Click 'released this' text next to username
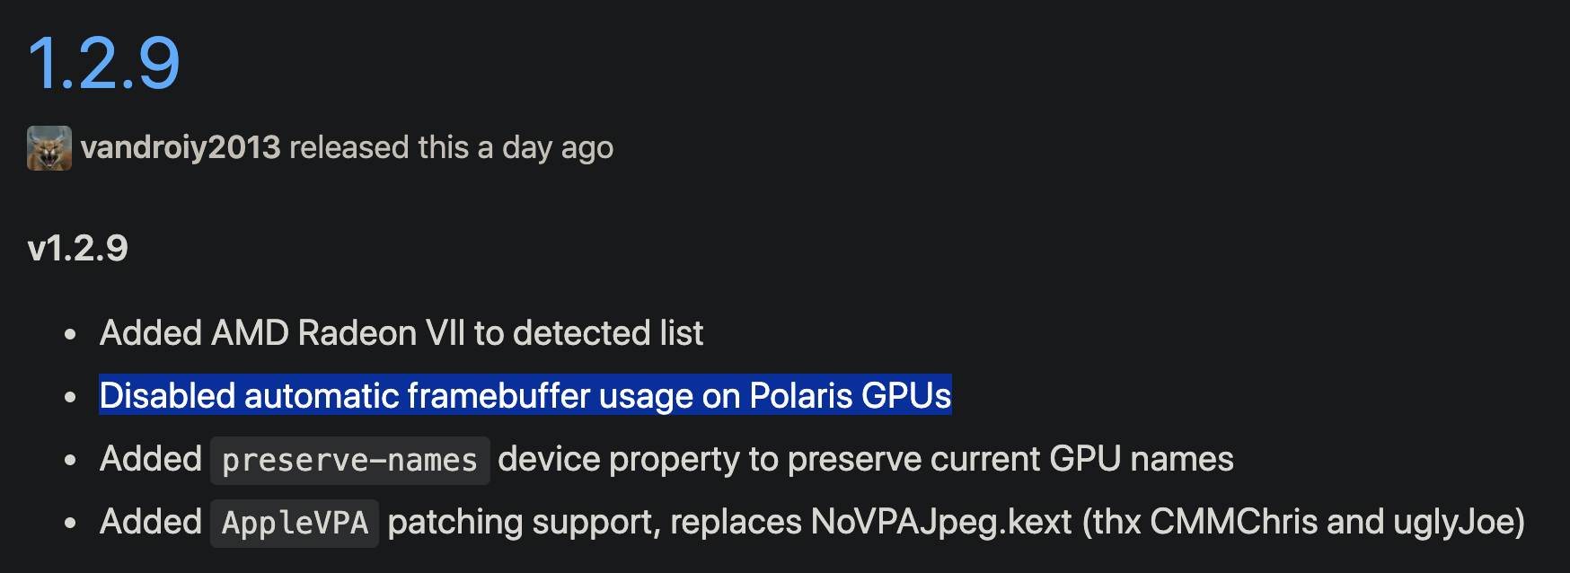1570x573 pixels. click(378, 147)
